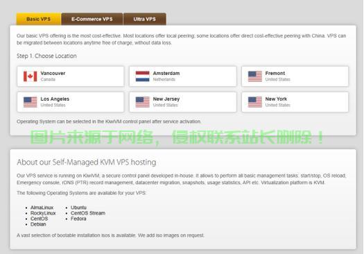Click the US flag for Fremont
Screen dimensions: 364x254
point(255,76)
